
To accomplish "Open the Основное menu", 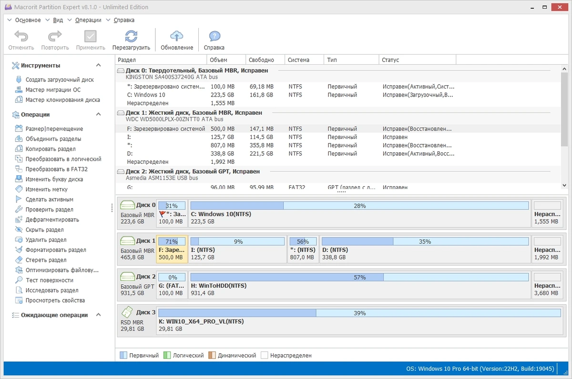I will tap(28, 20).
